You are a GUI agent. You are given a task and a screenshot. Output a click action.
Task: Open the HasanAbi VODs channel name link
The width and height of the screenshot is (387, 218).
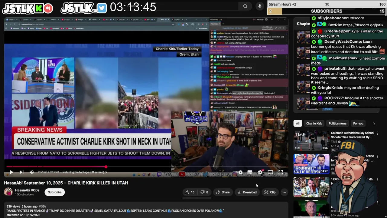[27, 190]
